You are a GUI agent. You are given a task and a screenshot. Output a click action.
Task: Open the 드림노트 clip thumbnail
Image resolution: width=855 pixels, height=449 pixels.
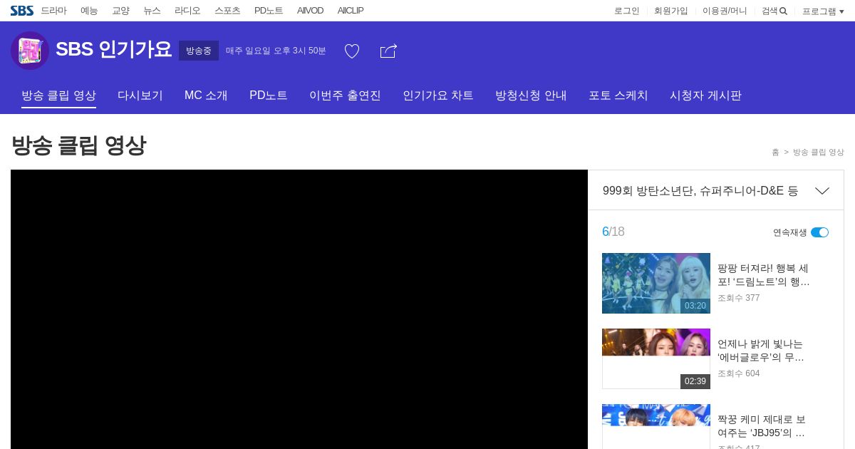tap(656, 283)
